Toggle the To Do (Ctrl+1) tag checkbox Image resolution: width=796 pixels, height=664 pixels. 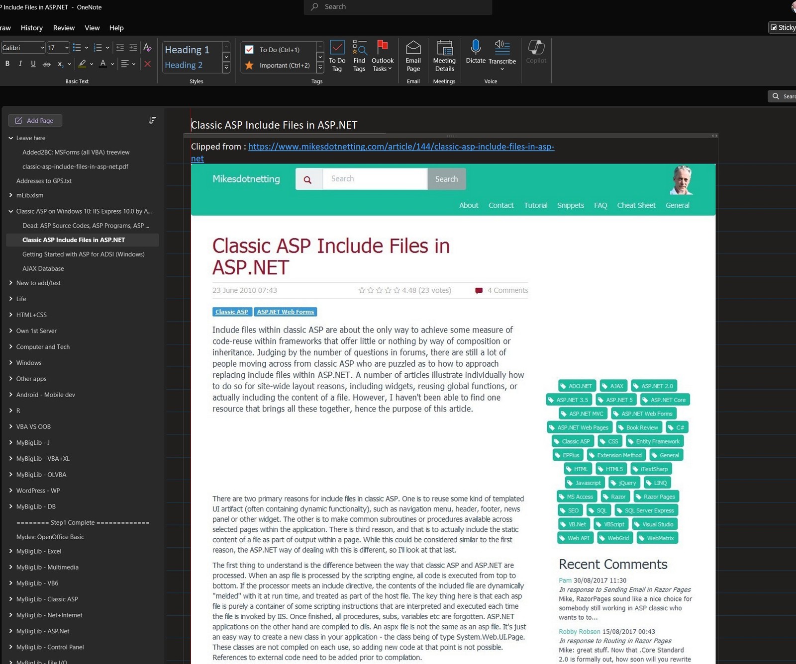[250, 50]
